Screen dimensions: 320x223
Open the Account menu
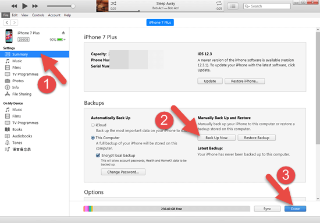(x=54, y=15)
